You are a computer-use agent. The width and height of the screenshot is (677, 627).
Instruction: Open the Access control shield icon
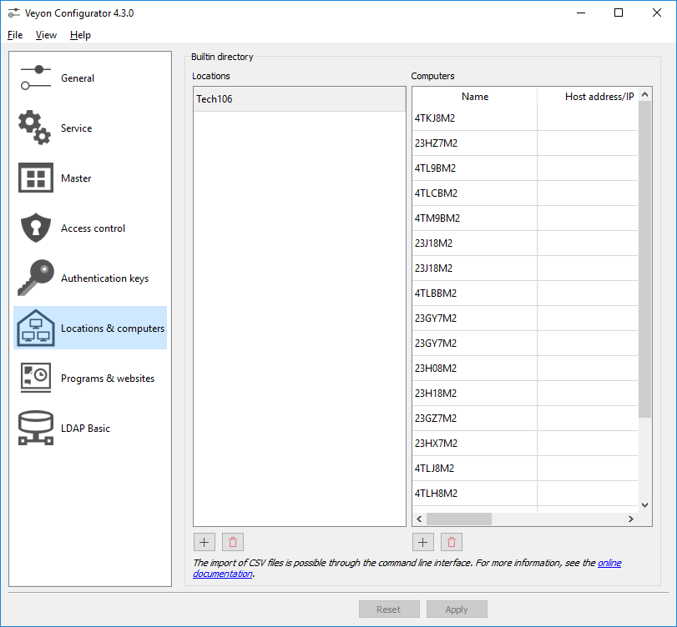pyautogui.click(x=36, y=228)
